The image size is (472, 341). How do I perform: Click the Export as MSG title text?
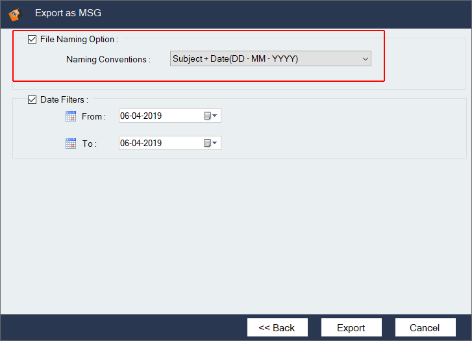(x=68, y=13)
